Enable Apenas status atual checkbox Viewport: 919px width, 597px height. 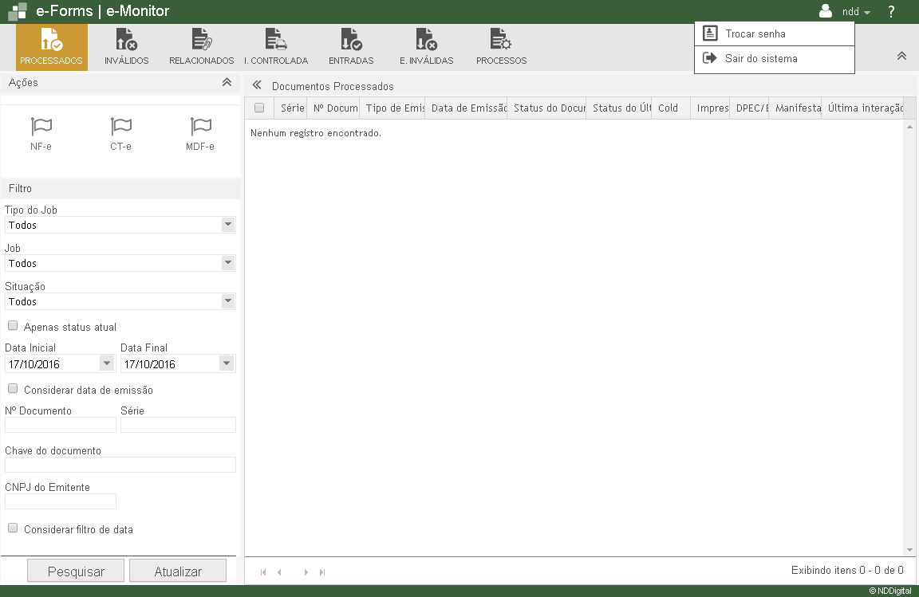click(x=13, y=326)
